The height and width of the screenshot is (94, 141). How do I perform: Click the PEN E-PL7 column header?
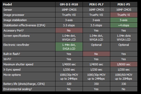click(x=96, y=4)
